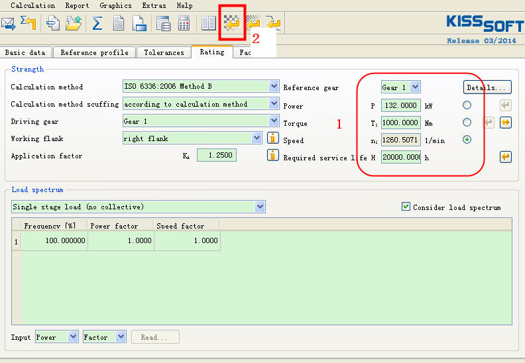Open load spectrum type dropdown
Viewport: 525px width, 363px height.
pos(260,207)
